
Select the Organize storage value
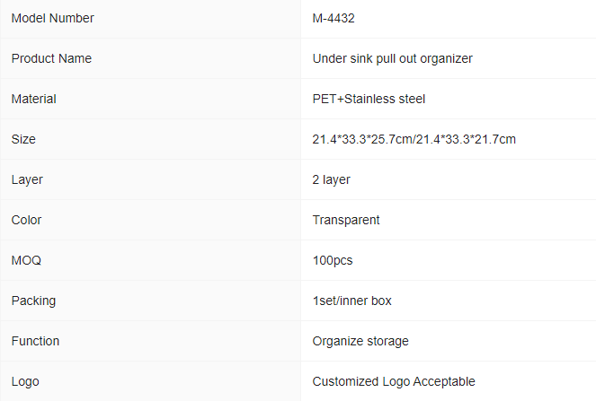pyautogui.click(x=360, y=342)
